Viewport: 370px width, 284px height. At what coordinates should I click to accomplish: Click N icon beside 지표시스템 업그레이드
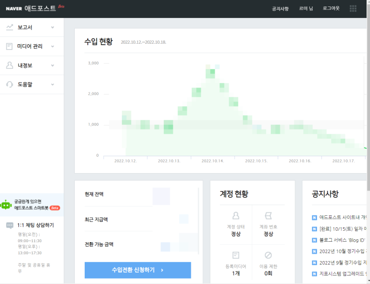314,274
